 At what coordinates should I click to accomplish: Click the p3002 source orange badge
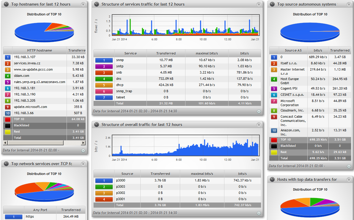click(104, 193)
